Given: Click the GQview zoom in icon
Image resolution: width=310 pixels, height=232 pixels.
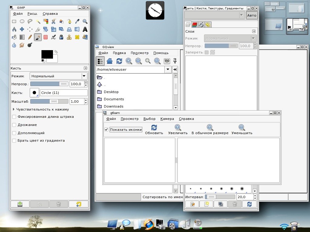Looking at the screenshot, I should (129, 61).
